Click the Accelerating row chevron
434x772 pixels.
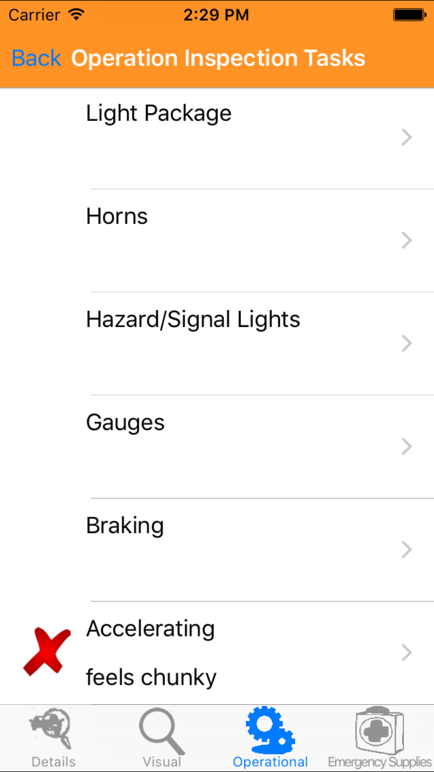[407, 653]
